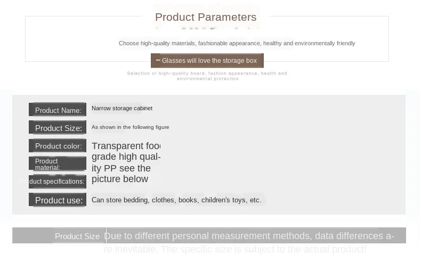The width and height of the screenshot is (421, 262).
Task: Click the Product color label
Action: click(58, 146)
